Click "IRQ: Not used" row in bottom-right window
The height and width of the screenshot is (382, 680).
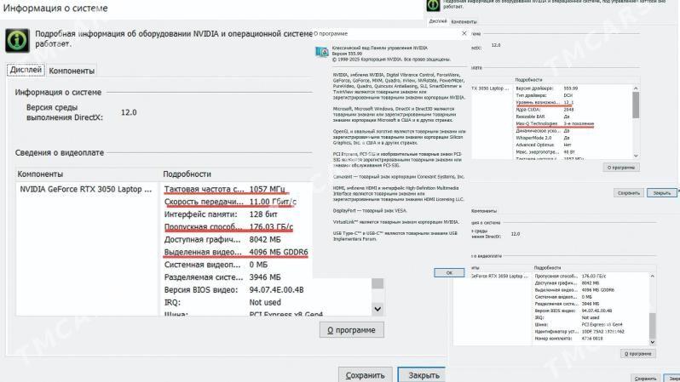(x=567, y=317)
